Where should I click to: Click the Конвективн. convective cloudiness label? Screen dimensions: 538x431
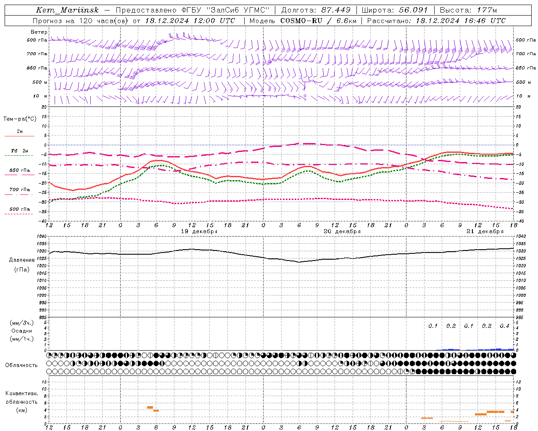(21, 394)
